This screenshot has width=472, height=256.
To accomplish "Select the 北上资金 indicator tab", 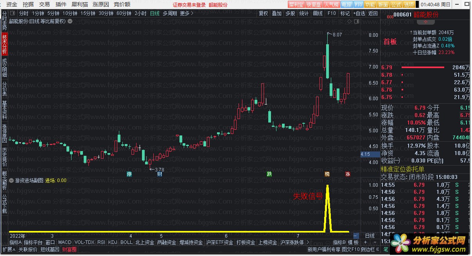I will (x=145, y=242).
